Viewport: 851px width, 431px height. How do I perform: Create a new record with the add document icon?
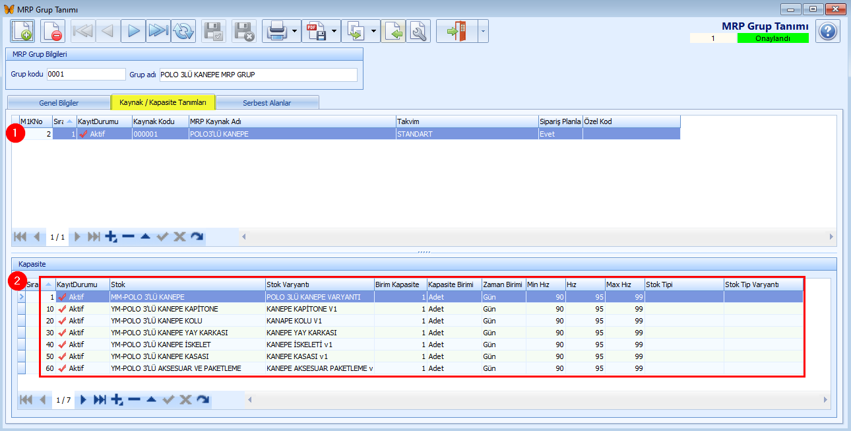tap(22, 31)
